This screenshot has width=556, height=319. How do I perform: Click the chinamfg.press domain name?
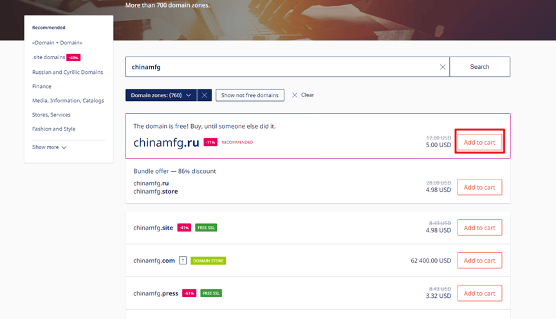[x=156, y=293]
